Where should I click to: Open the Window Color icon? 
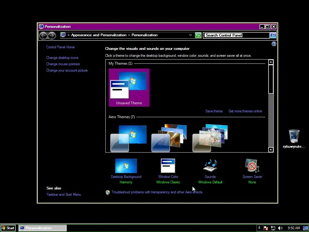[x=168, y=166]
